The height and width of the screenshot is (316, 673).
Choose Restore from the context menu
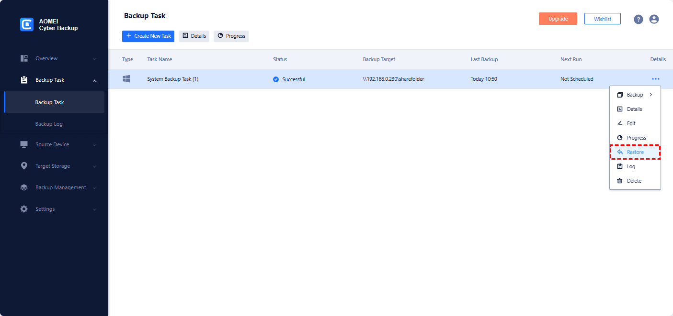tap(635, 152)
